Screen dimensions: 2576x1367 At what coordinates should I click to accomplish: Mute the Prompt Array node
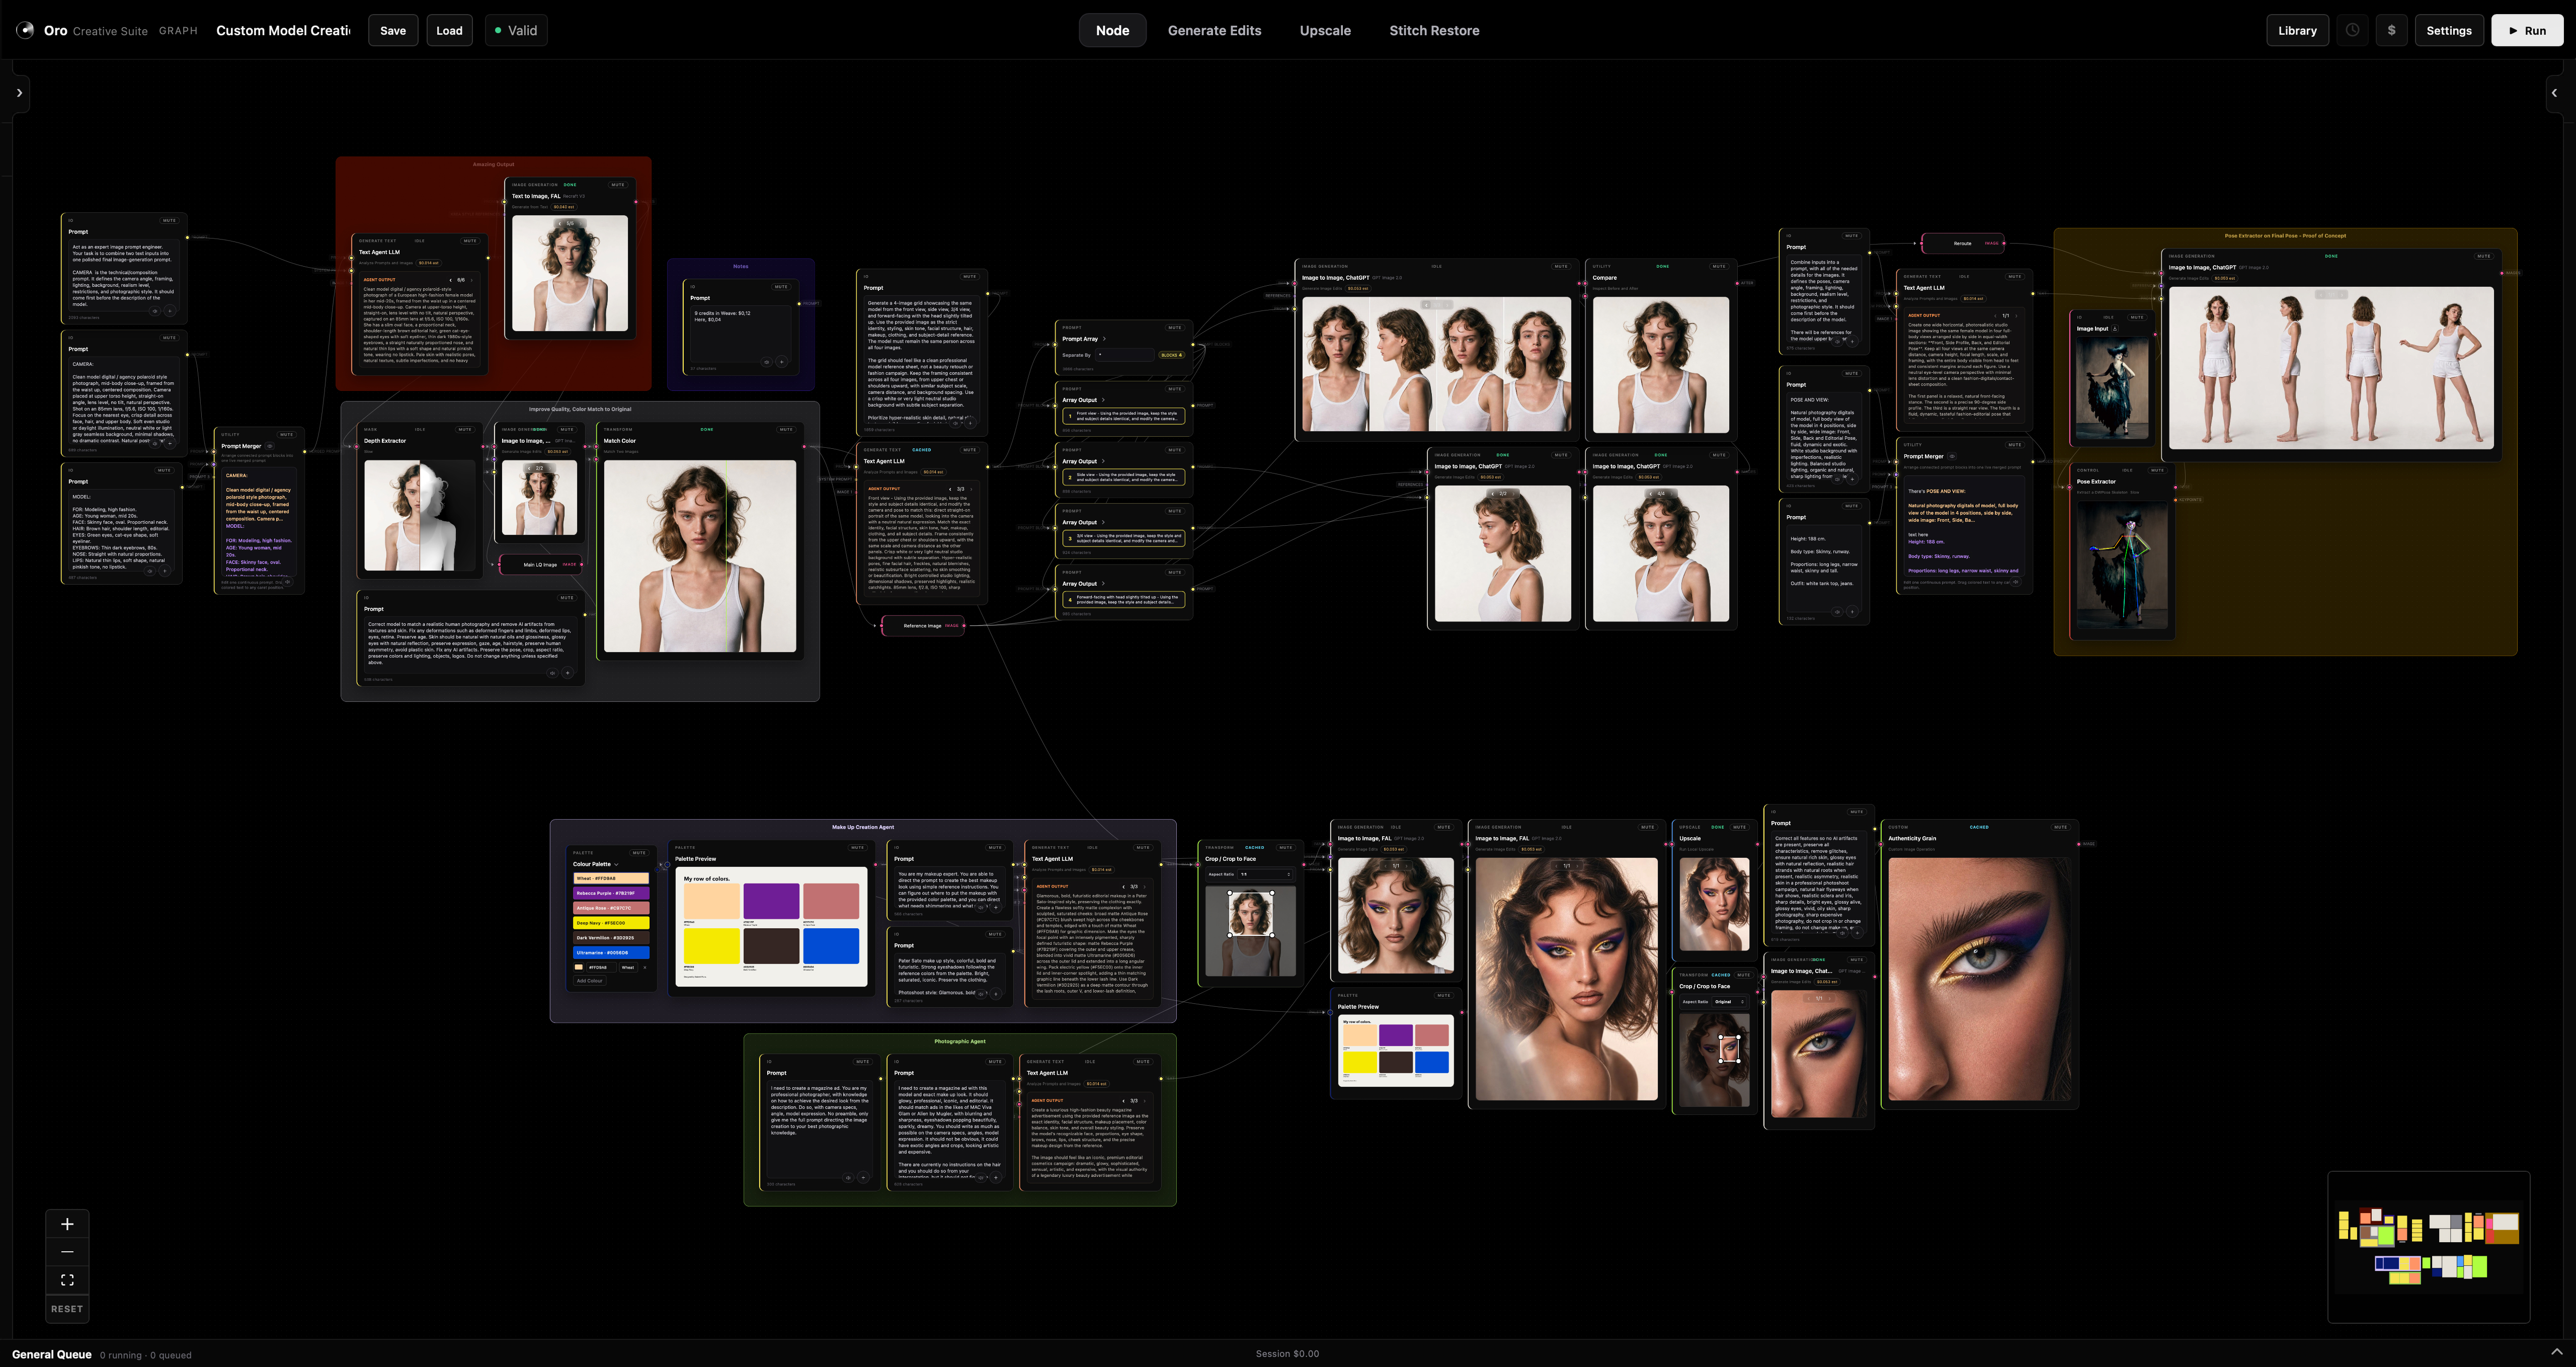[x=1175, y=327]
